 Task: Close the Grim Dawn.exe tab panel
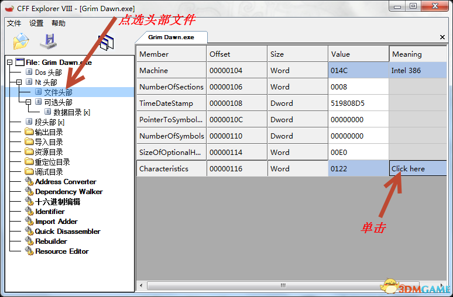pyautogui.click(x=442, y=37)
